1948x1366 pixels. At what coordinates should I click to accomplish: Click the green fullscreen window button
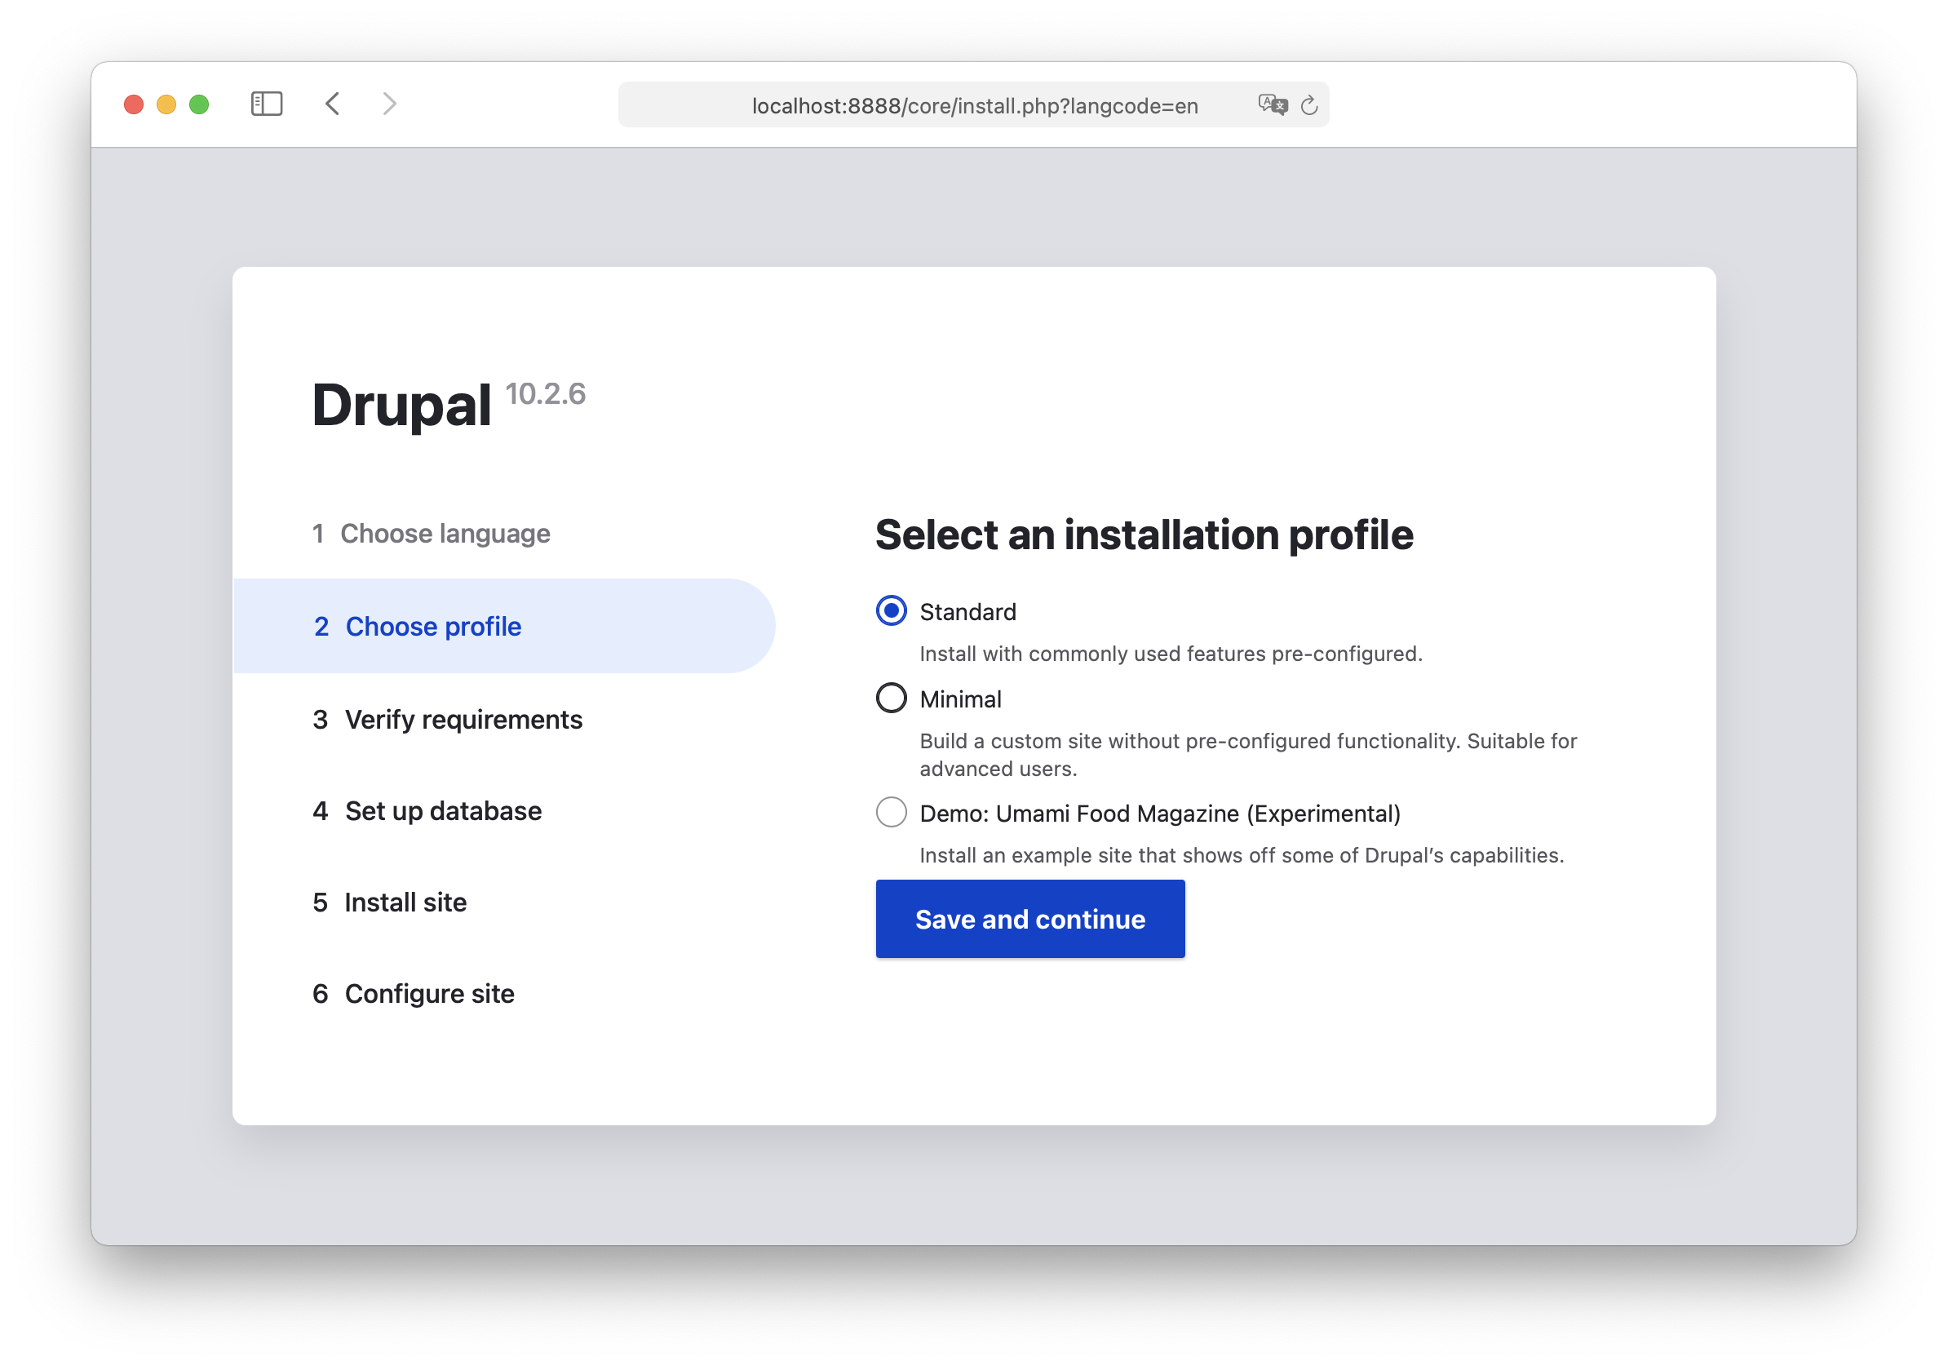(x=199, y=104)
